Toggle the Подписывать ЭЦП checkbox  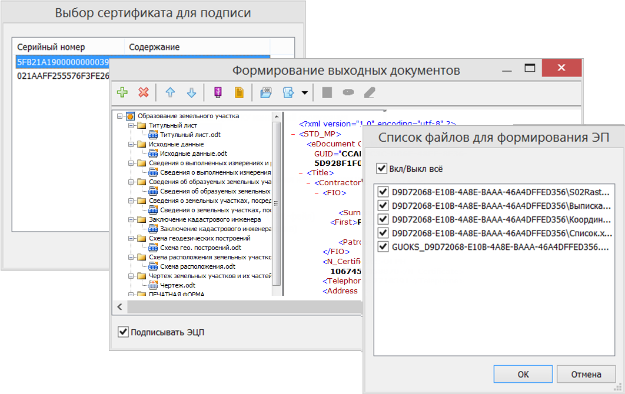(x=123, y=332)
